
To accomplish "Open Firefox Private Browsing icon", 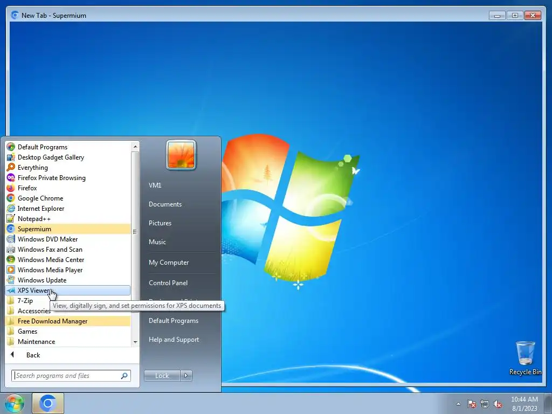I will click(11, 177).
